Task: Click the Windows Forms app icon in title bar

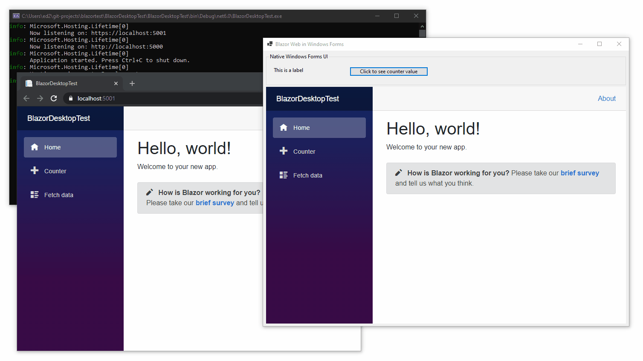Action: click(x=270, y=44)
